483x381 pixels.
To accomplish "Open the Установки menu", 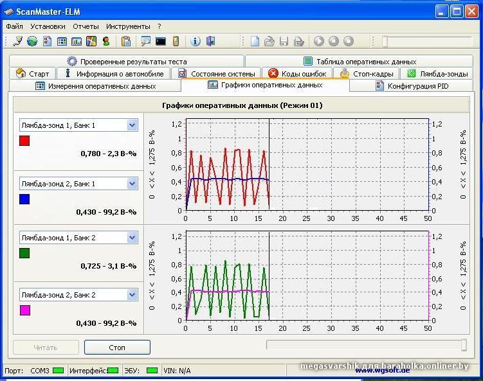I will [x=48, y=26].
